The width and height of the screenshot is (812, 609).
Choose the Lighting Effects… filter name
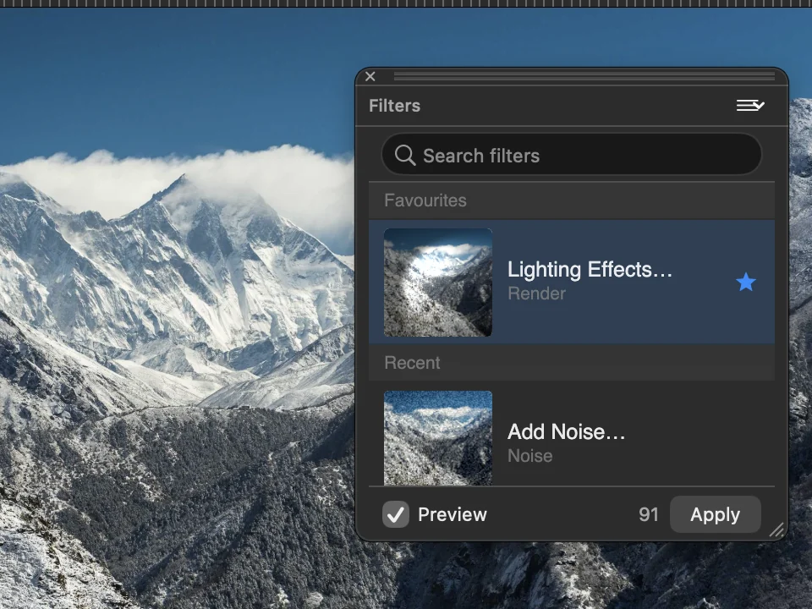590,269
